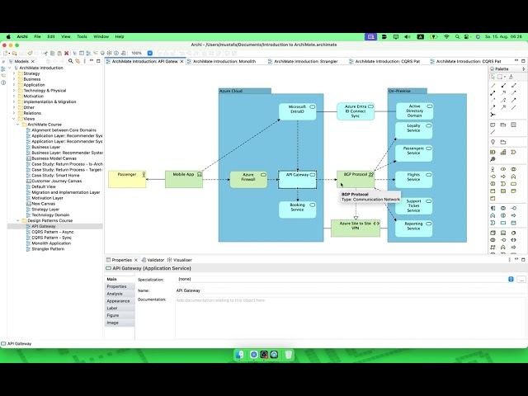This screenshot has width=528, height=396.
Task: Select the Azure Firewall element in diagram
Action: [x=248, y=180]
